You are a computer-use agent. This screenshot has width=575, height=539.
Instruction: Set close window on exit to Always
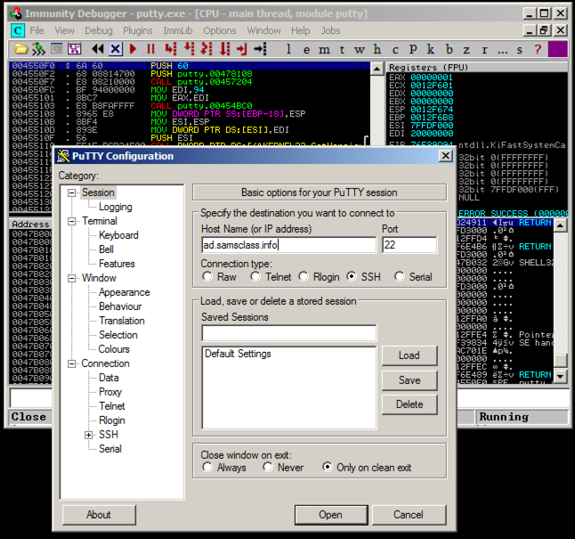[x=207, y=468]
